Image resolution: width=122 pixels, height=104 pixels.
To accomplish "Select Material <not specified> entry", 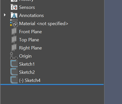I will [x=44, y=24].
